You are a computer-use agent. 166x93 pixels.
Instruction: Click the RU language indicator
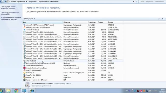127,90
